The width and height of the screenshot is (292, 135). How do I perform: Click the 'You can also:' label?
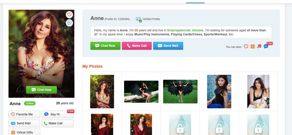coord(234,47)
